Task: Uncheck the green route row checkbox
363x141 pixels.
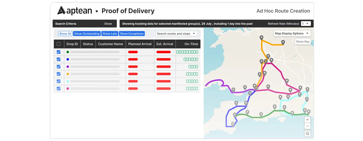Action: click(x=58, y=52)
